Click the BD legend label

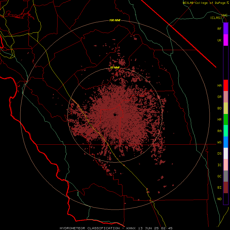(x=219, y=108)
